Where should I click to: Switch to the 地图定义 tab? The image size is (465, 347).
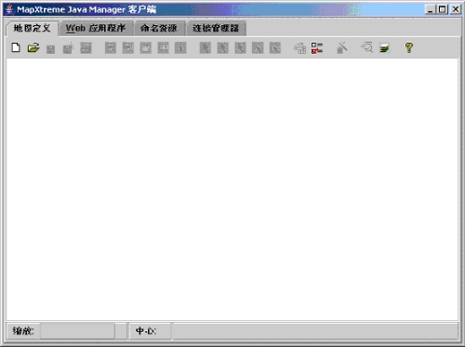pyautogui.click(x=32, y=29)
